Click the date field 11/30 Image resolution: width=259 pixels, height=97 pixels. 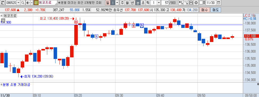pos(211,3)
